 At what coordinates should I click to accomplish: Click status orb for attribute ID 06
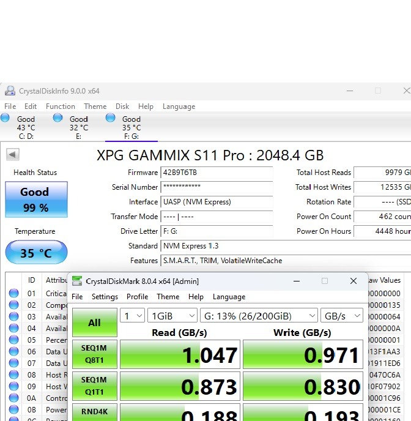(13, 351)
